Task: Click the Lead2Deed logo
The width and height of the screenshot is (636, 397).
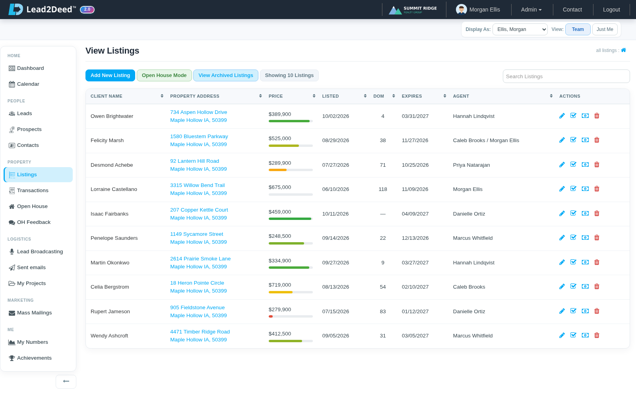Action: [x=42, y=9]
